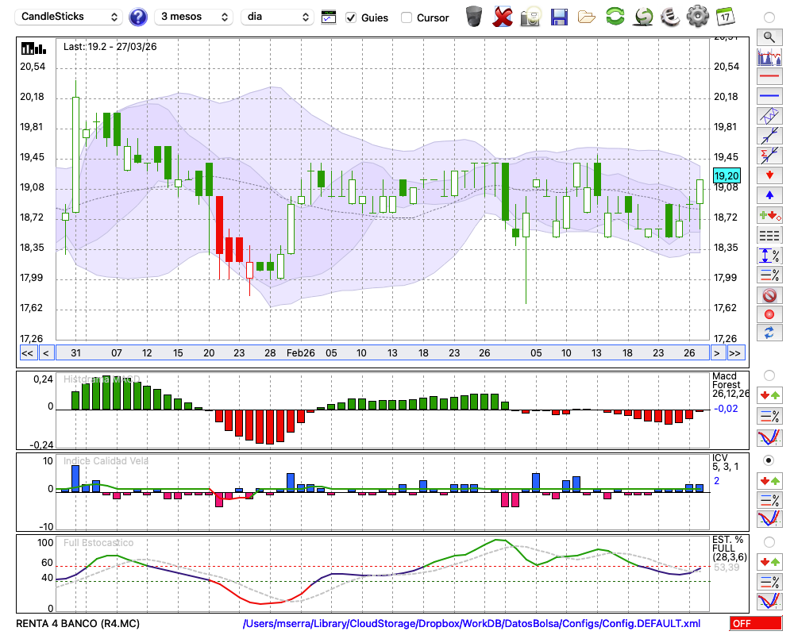794x635 pixels.
Task: Click the date timeline scrollbar under the chart
Action: (x=381, y=353)
